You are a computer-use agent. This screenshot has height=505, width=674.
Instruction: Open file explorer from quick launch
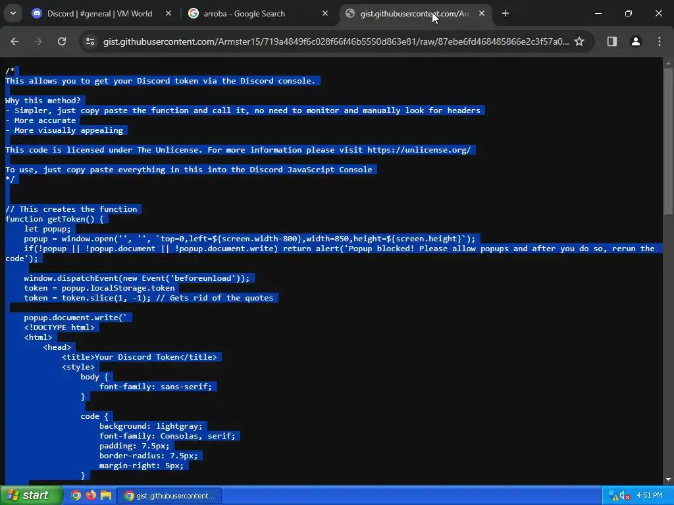tap(106, 496)
